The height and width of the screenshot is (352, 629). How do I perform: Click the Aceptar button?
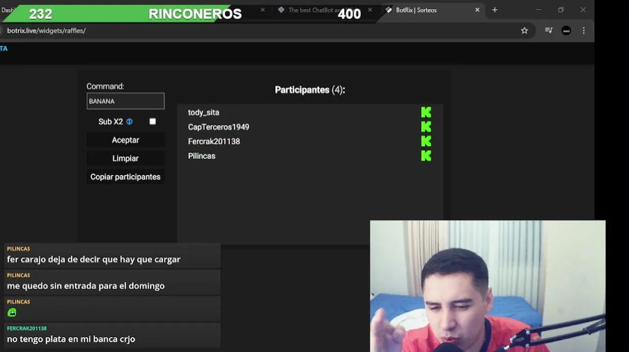click(125, 140)
